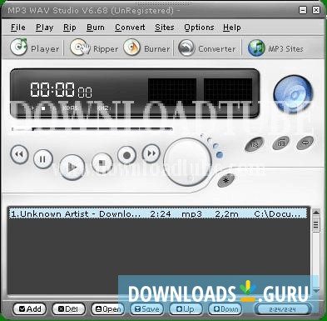Click the large round volume knob
Viewport: 327px width, 321px height.
[x=187, y=162]
